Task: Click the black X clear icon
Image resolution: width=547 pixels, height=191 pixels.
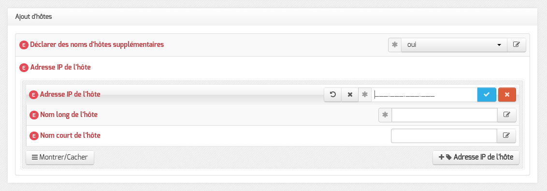Action: click(x=350, y=95)
